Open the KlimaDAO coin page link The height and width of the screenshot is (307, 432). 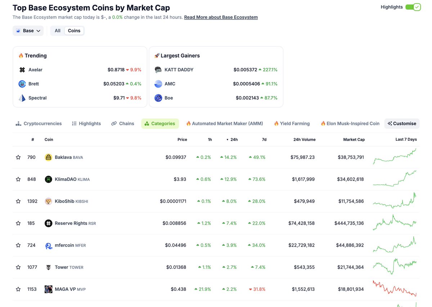tap(72, 179)
